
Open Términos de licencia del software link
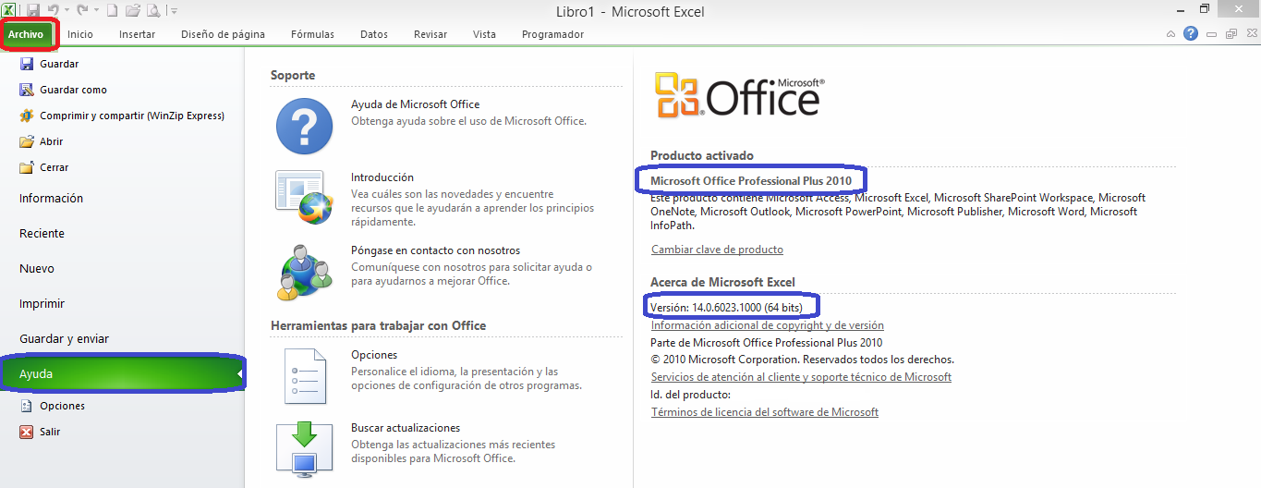pyautogui.click(x=764, y=412)
